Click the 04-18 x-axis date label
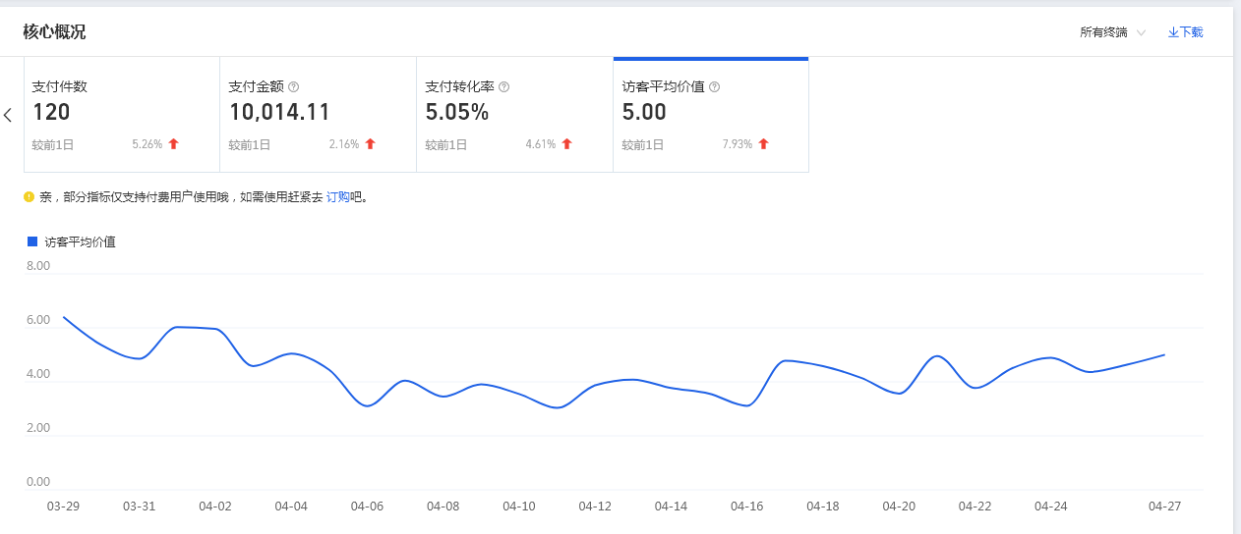1241x534 pixels. [x=823, y=507]
